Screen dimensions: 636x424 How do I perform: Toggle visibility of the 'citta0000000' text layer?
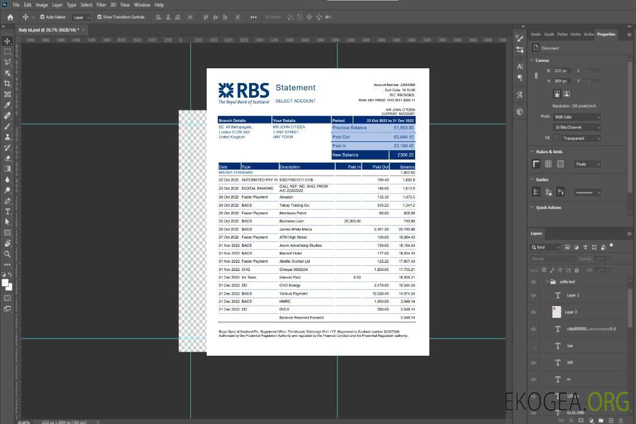[x=534, y=329]
